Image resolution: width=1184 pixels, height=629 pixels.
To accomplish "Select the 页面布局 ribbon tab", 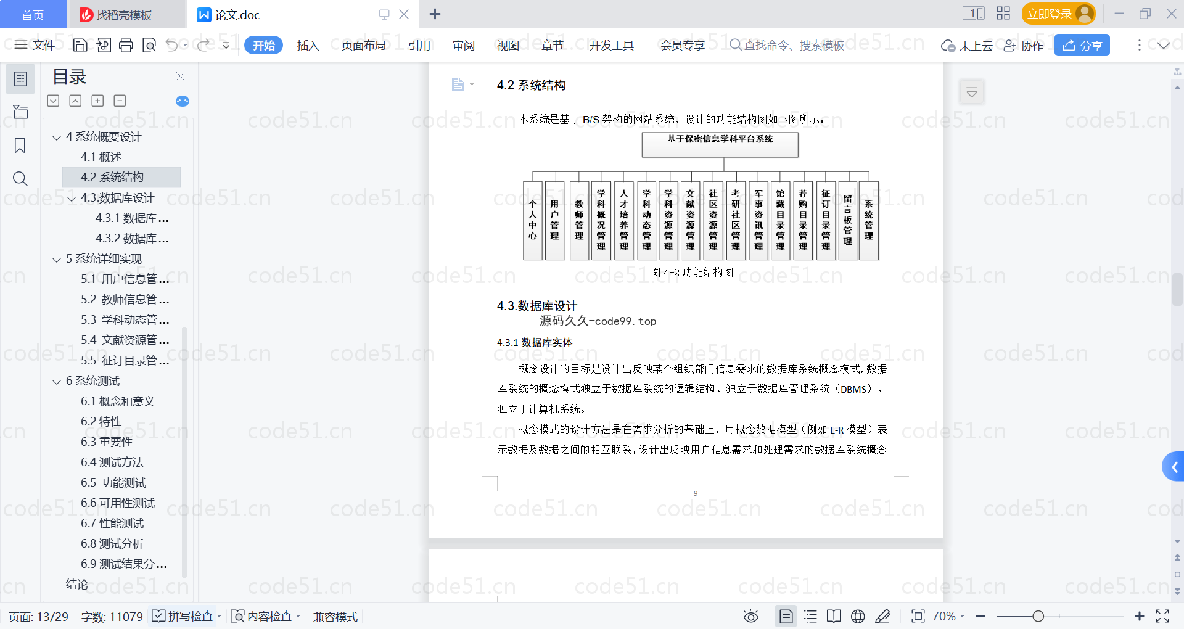I will [x=363, y=45].
